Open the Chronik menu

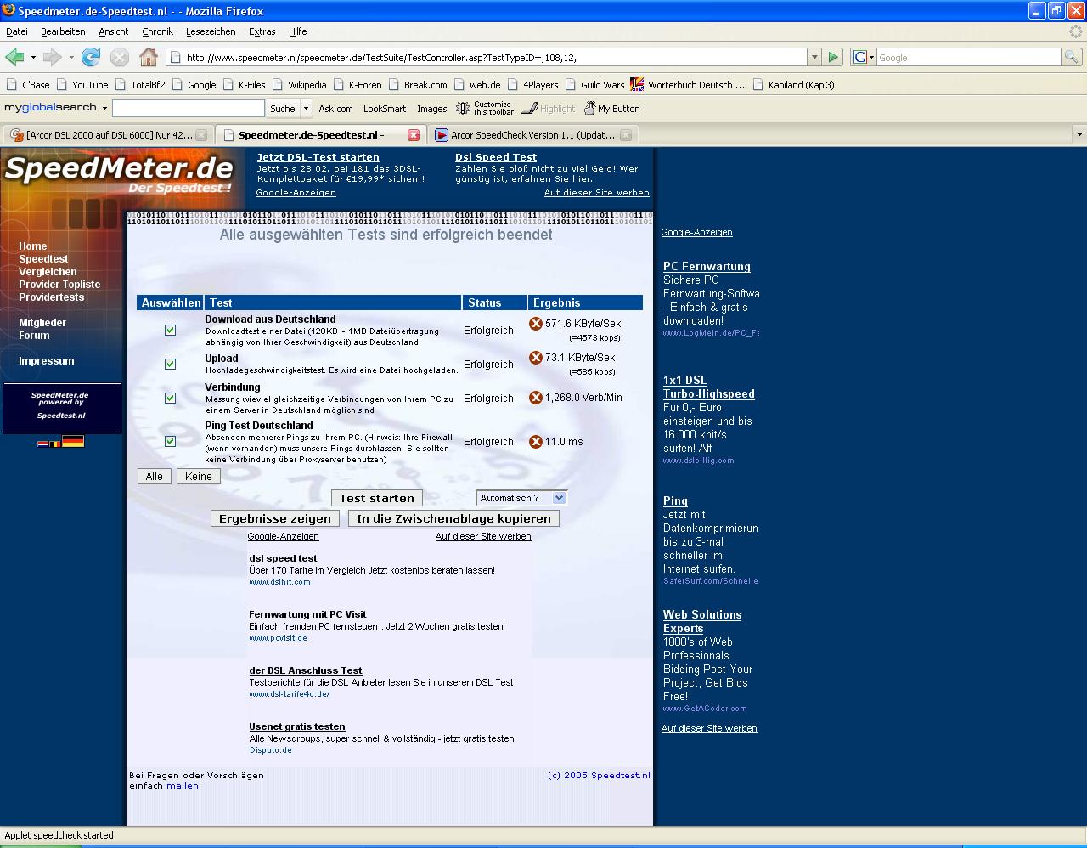click(157, 31)
